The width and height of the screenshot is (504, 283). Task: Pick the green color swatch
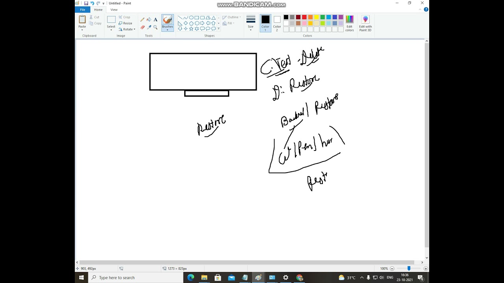322,17
